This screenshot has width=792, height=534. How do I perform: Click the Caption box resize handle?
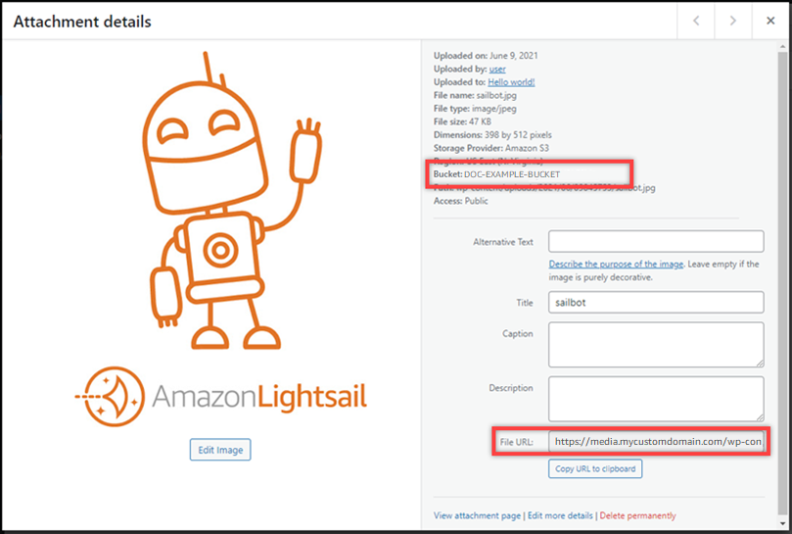tap(759, 363)
